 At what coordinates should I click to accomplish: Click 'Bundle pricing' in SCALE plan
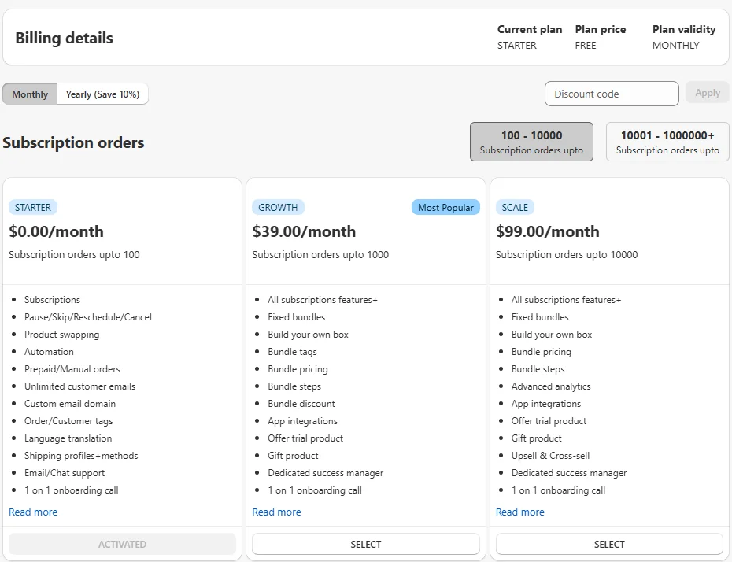point(541,352)
